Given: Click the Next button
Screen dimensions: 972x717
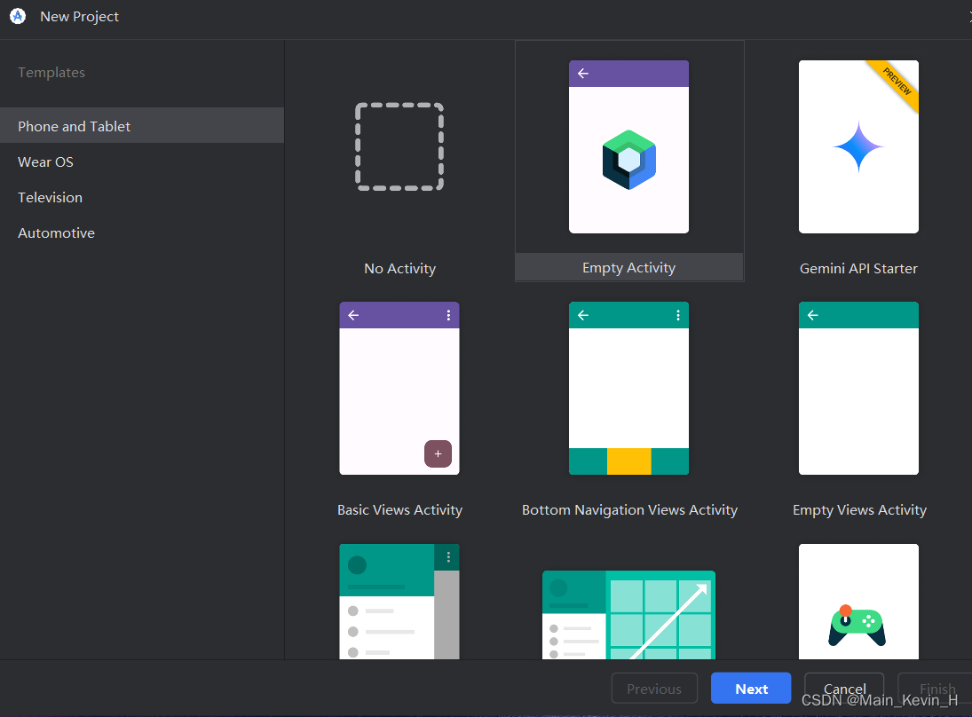Looking at the screenshot, I should (751, 689).
